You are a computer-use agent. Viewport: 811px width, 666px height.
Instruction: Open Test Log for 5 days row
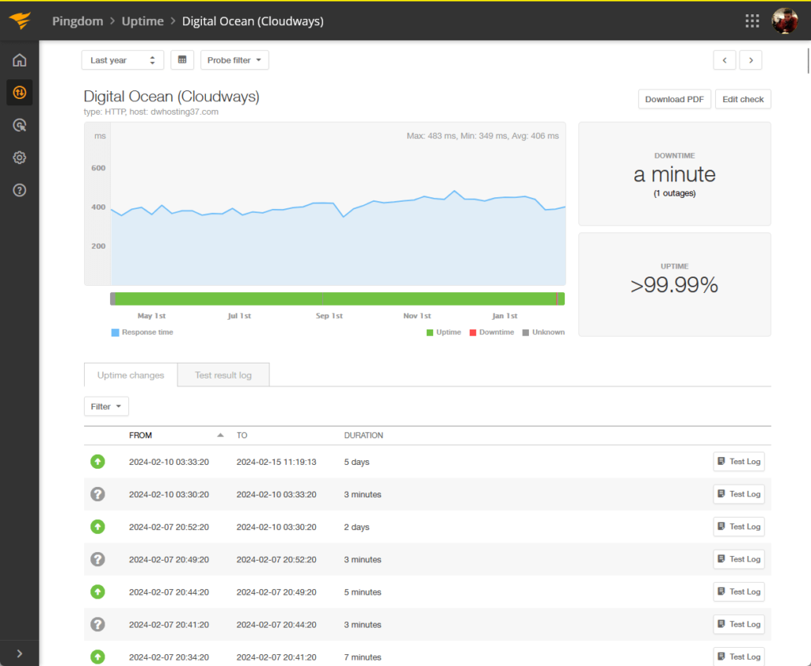click(739, 462)
